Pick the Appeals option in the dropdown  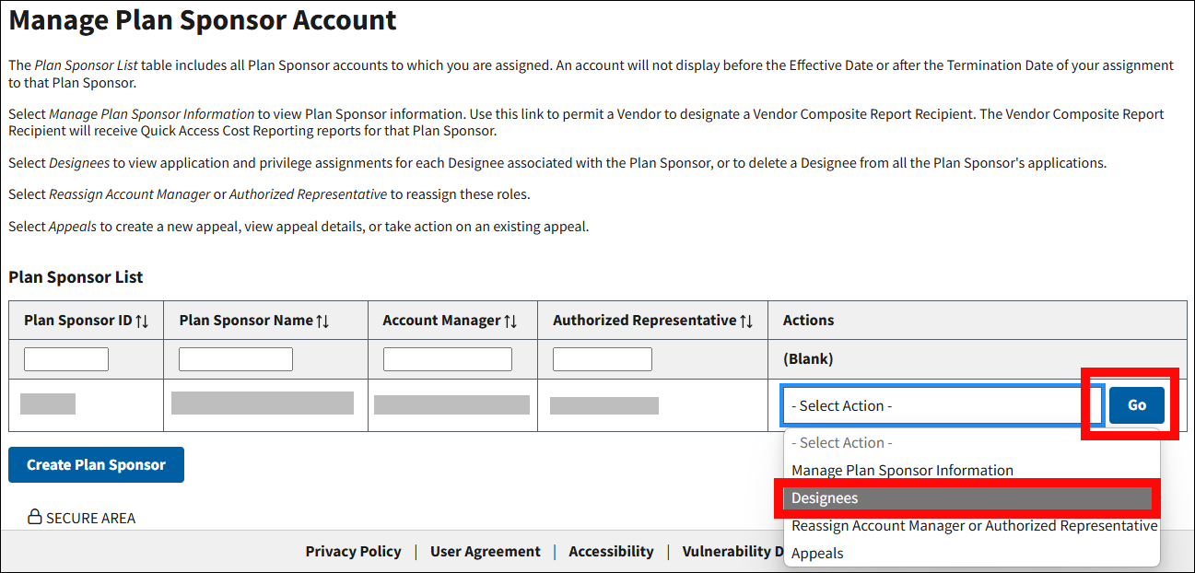[x=817, y=554]
